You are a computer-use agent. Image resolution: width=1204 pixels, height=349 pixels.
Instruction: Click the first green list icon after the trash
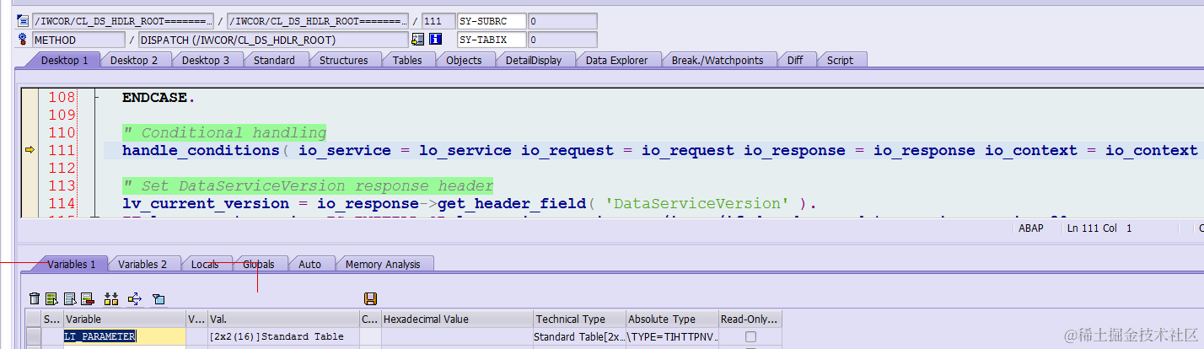pos(51,298)
